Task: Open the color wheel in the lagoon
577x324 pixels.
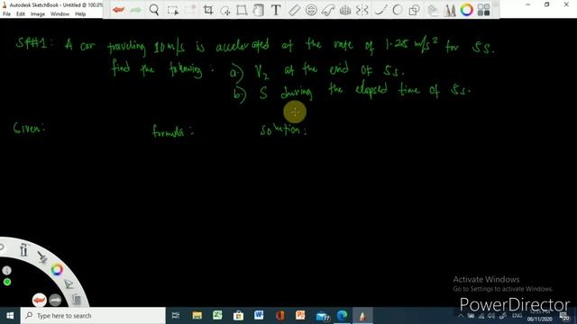Action: click(57, 270)
